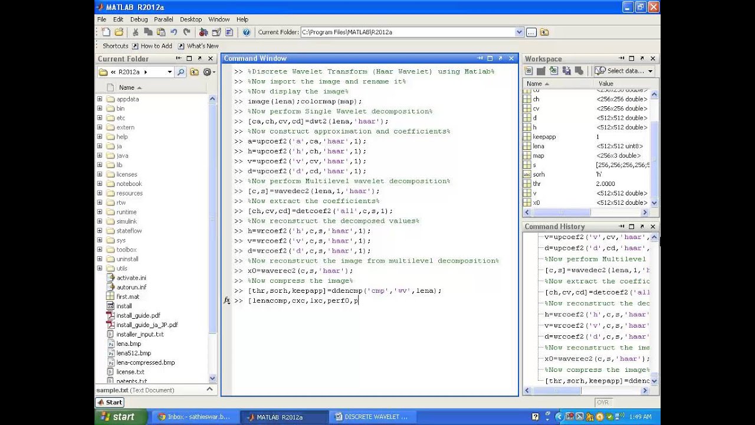Image resolution: width=755 pixels, height=425 pixels.
Task: Open MATLAB Help question mark icon
Action: pos(247,32)
